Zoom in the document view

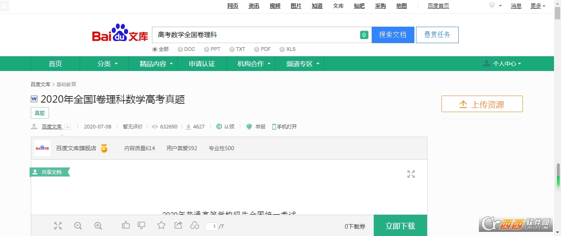point(98,226)
